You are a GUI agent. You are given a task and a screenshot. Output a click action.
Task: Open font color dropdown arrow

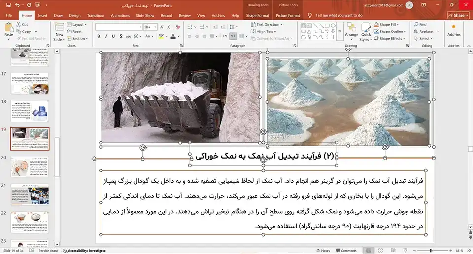178,36
